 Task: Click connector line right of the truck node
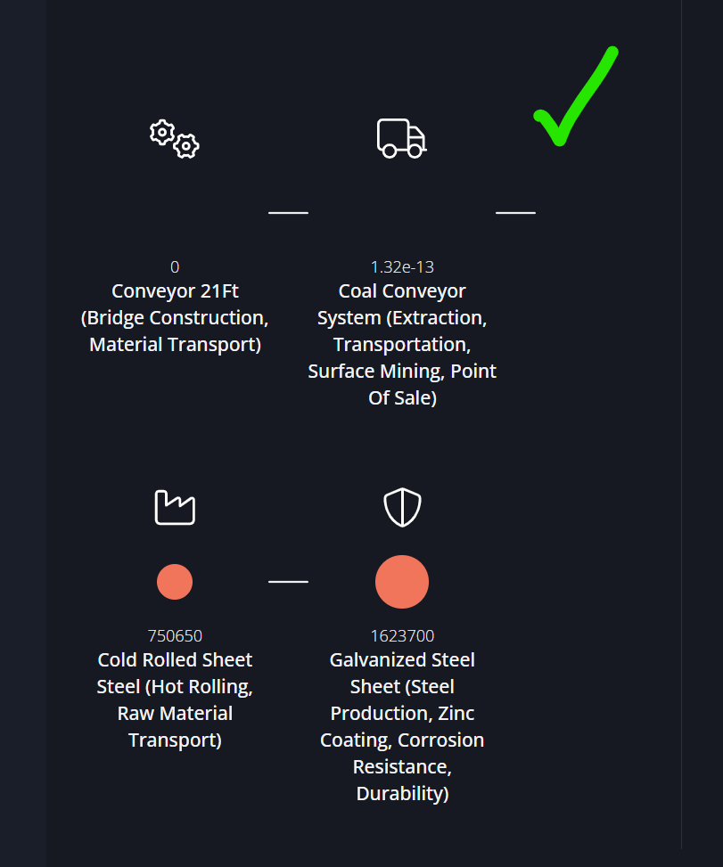(515, 212)
